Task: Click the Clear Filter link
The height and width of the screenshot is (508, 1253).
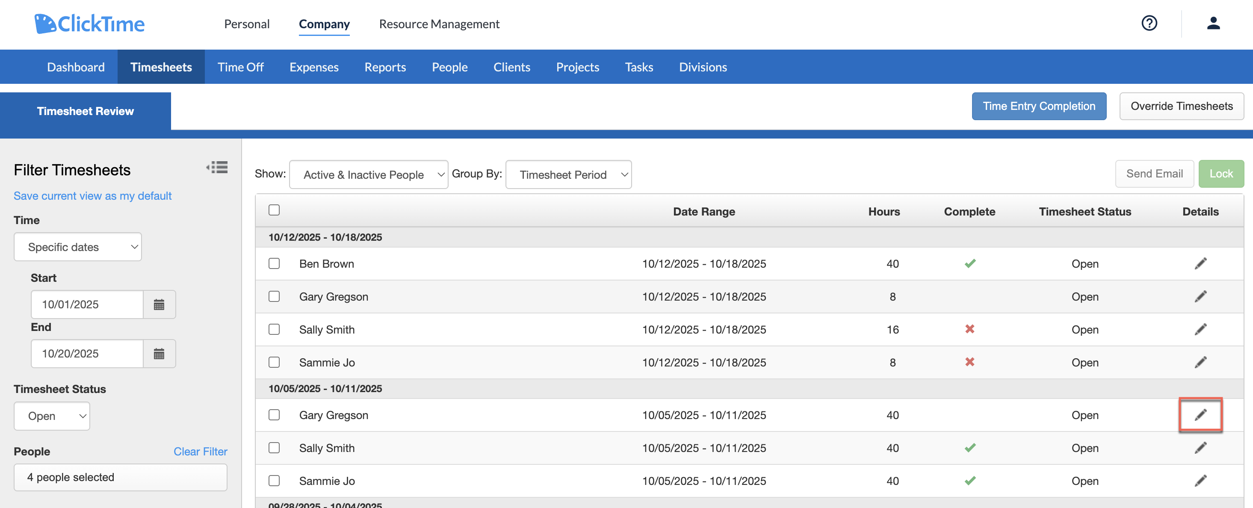Action: 201,452
